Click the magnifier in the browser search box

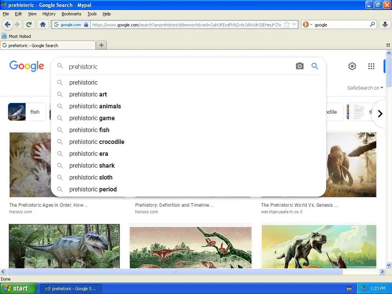pos(372,24)
